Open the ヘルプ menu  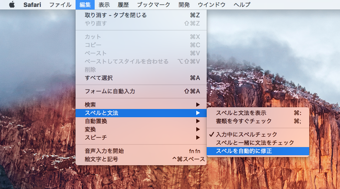click(242, 4)
